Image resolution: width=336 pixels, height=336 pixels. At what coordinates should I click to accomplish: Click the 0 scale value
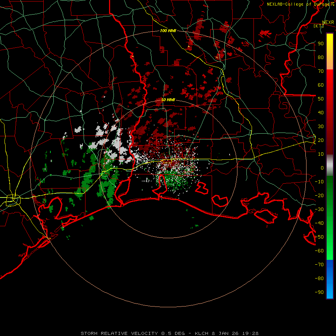pyautogui.click(x=322, y=168)
